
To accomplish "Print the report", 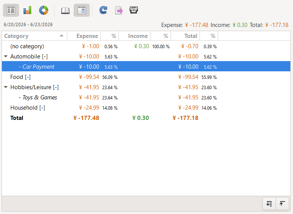I will (x=134, y=10).
